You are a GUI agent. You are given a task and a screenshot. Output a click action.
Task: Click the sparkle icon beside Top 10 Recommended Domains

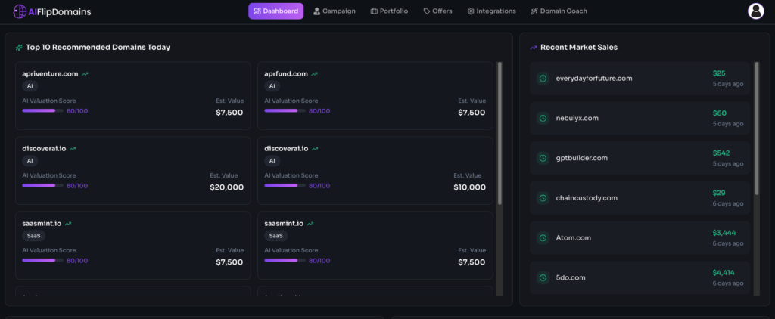point(19,48)
